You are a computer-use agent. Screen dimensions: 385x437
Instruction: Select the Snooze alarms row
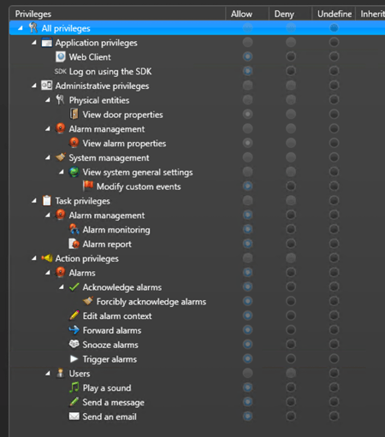tap(197, 345)
